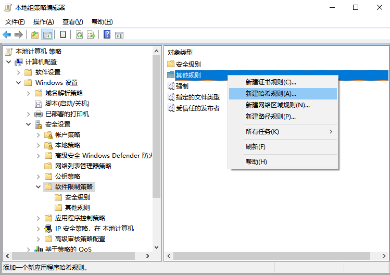Open the 所有任务(K) submenu
390x275 pixels.
(x=283, y=132)
